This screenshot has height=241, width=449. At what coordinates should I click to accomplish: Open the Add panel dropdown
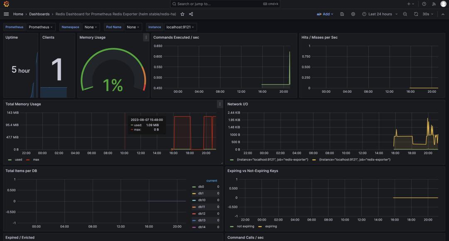325,14
